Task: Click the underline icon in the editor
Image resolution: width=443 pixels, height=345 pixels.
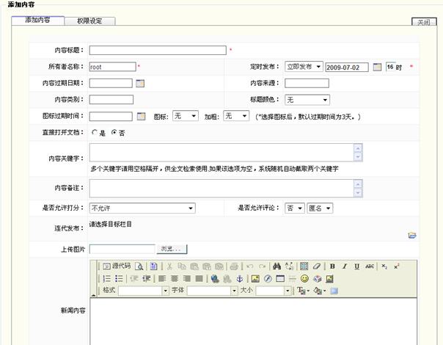Action: click(x=356, y=266)
